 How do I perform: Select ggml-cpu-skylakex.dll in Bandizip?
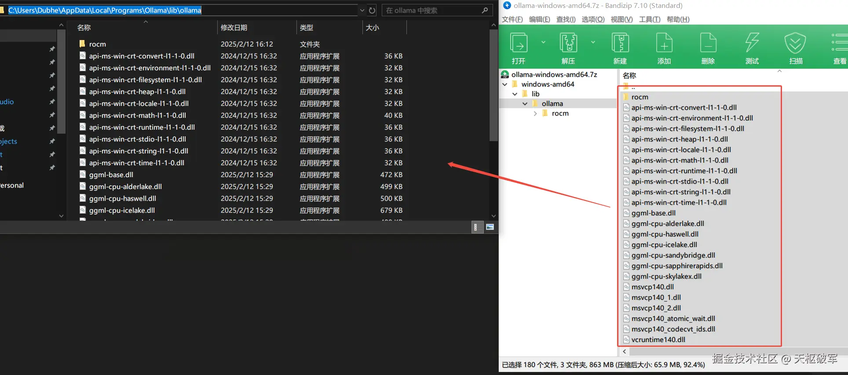tap(666, 276)
